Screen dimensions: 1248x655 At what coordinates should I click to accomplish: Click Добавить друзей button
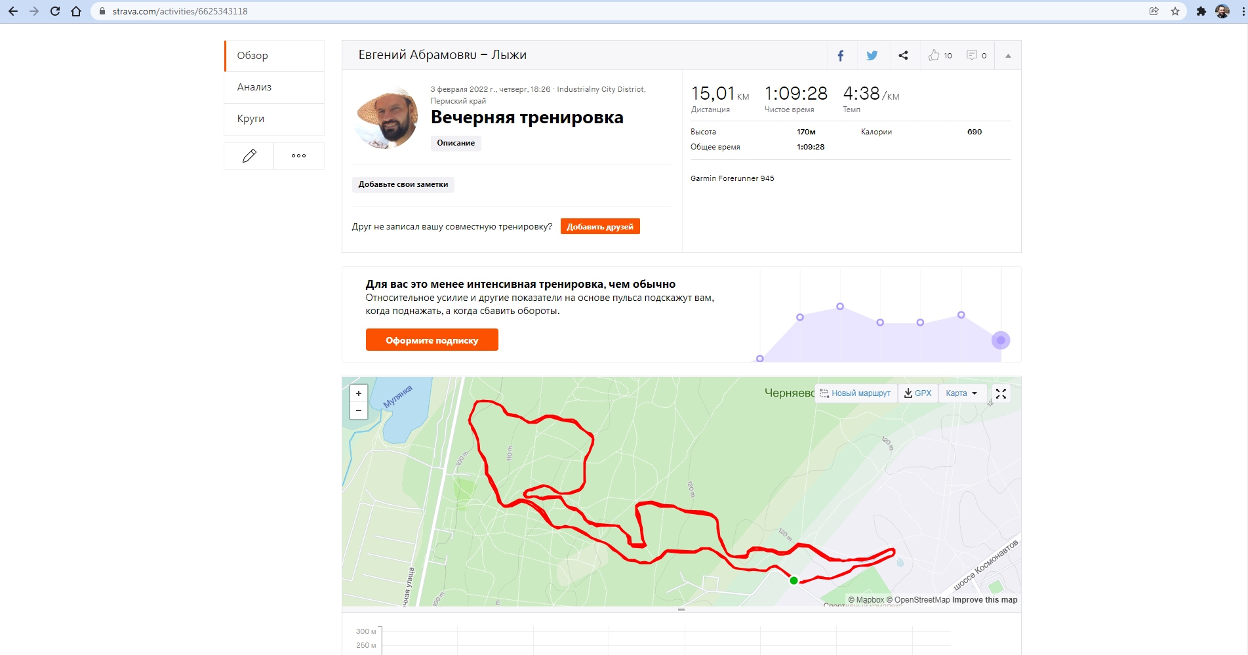(600, 227)
